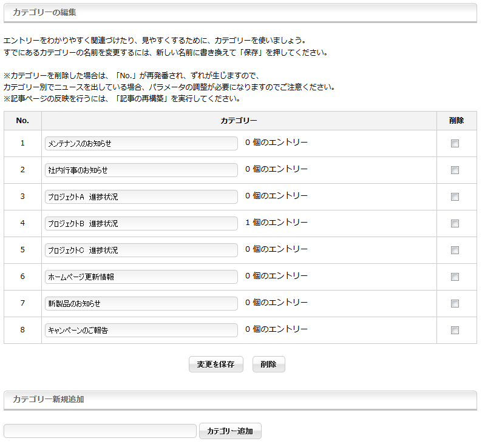Select the プロジェクトC 進捗状況 input box
Image resolution: width=482 pixels, height=447 pixels.
[141, 250]
